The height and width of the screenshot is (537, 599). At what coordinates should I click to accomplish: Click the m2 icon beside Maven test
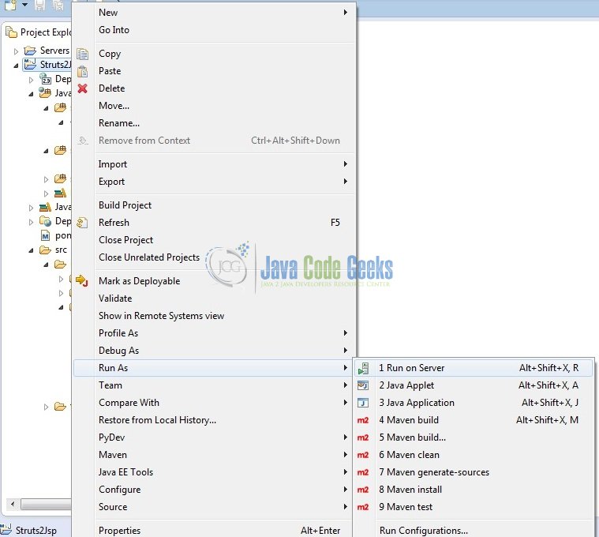pyautogui.click(x=363, y=507)
